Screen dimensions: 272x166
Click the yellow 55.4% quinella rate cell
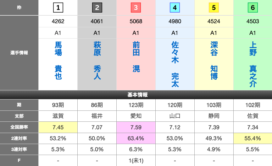tap(253, 138)
